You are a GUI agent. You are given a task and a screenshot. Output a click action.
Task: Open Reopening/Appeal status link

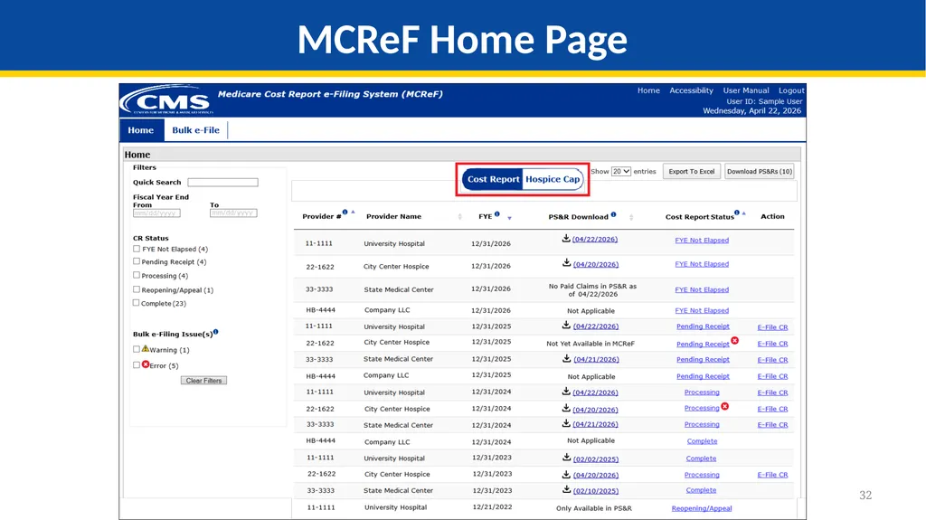click(x=702, y=508)
